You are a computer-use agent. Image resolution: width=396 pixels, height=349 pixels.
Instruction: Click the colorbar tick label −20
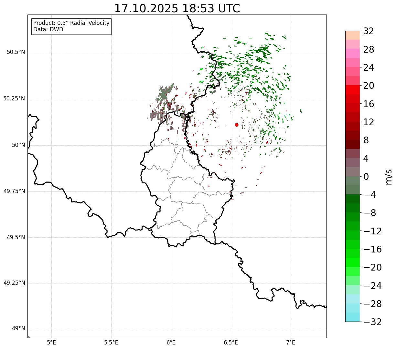pos(372,267)
